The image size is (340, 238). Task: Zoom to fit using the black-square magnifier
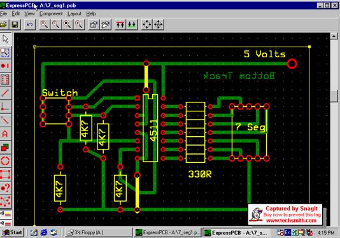tap(67, 24)
